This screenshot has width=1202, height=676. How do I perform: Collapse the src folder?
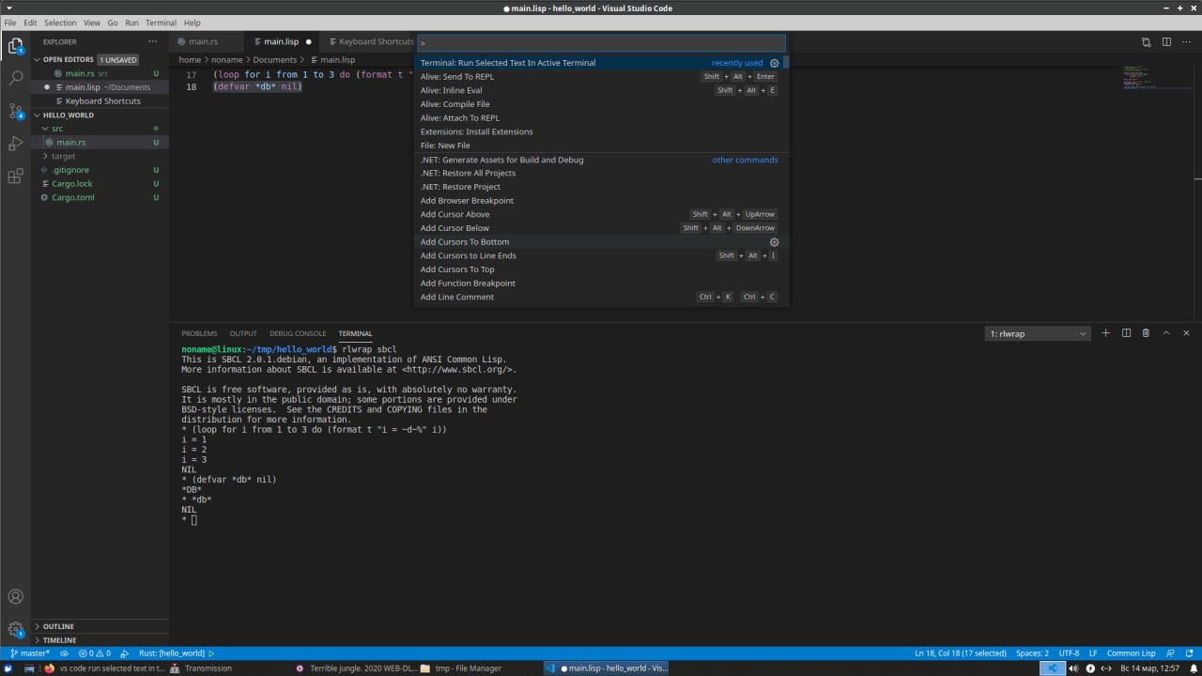(57, 129)
